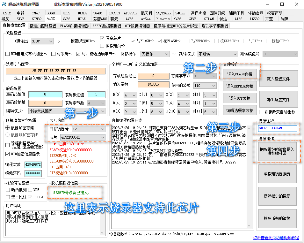Open the 轩微官网 tab
Screen dimensions: 304x243
256,13
